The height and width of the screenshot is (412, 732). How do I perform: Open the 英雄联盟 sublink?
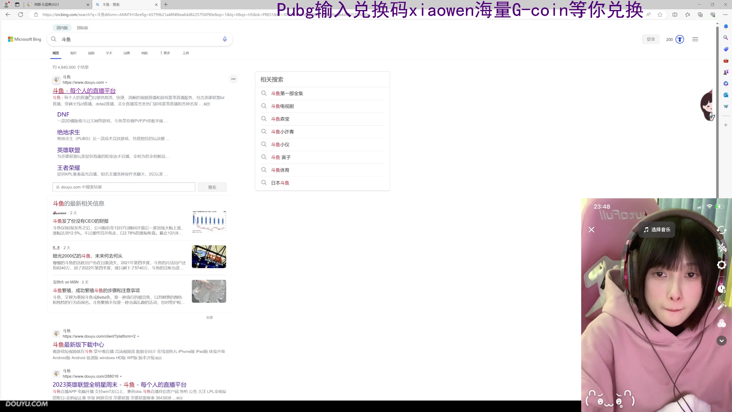pos(69,150)
